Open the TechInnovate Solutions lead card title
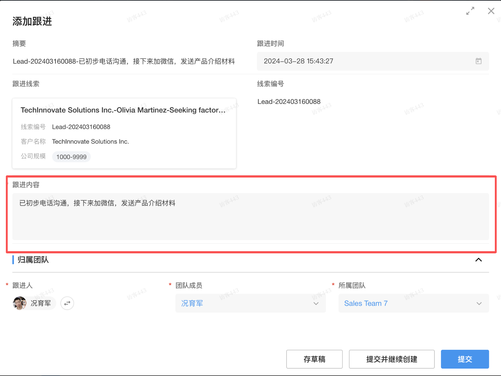The height and width of the screenshot is (376, 501). (x=123, y=110)
